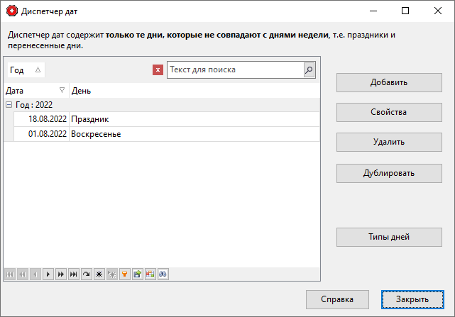Click the export data icon
The height and width of the screenshot is (317, 455).
click(x=137, y=273)
